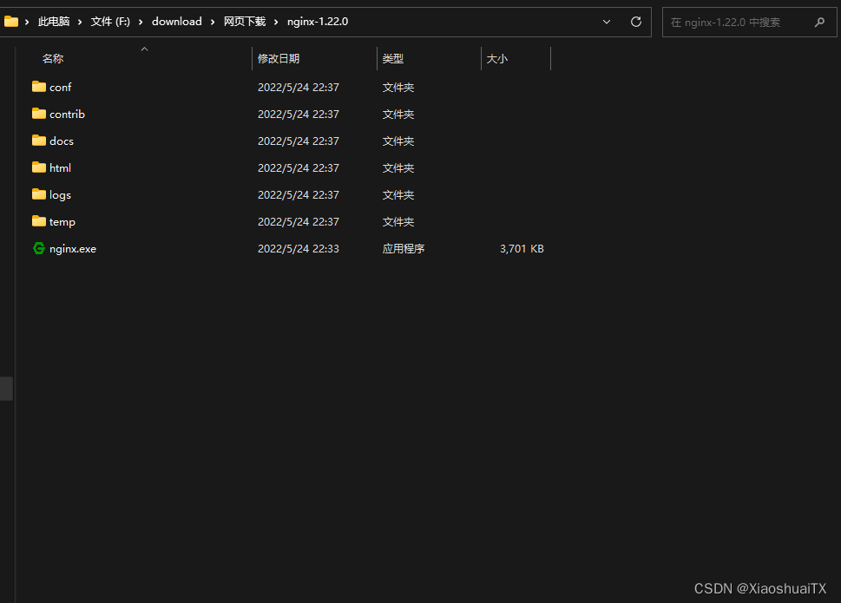
Task: Select the logs file name
Action: pos(60,195)
